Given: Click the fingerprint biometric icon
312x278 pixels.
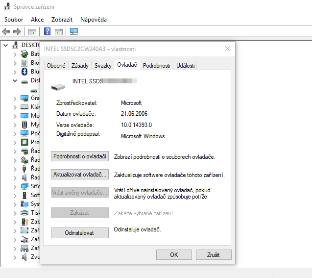Looking at the screenshot, I should click(24, 63).
